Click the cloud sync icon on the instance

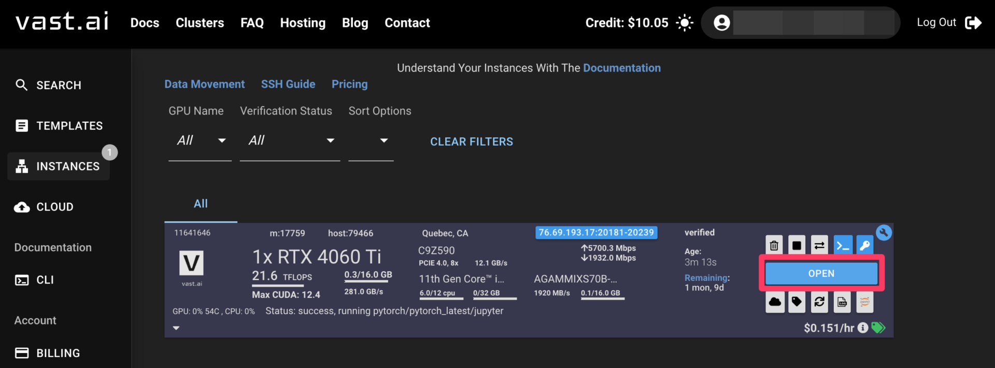click(775, 302)
